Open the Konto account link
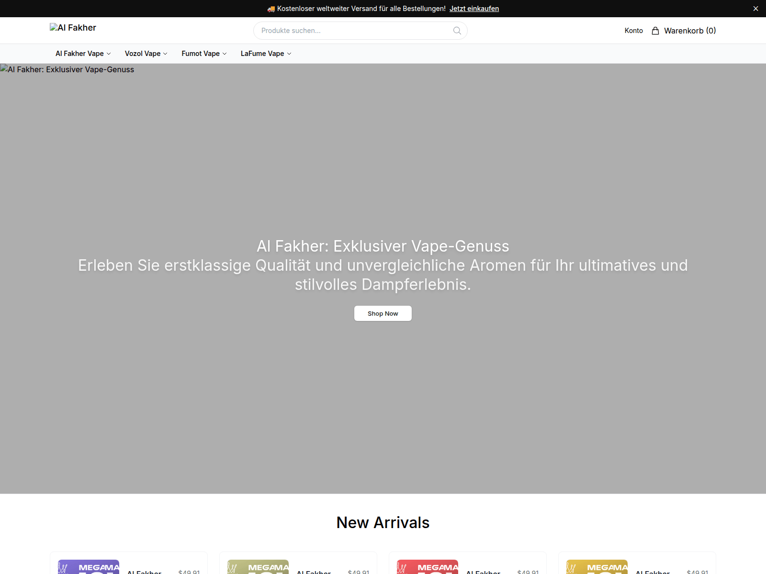766x574 pixels. pyautogui.click(x=633, y=31)
